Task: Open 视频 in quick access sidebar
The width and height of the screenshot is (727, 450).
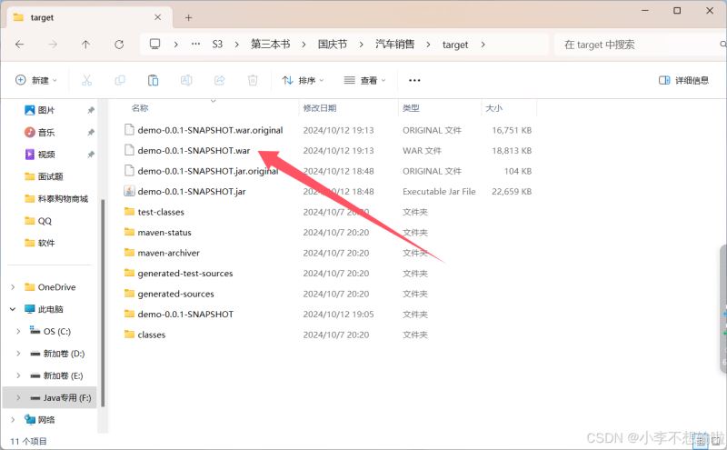Action: coord(46,154)
